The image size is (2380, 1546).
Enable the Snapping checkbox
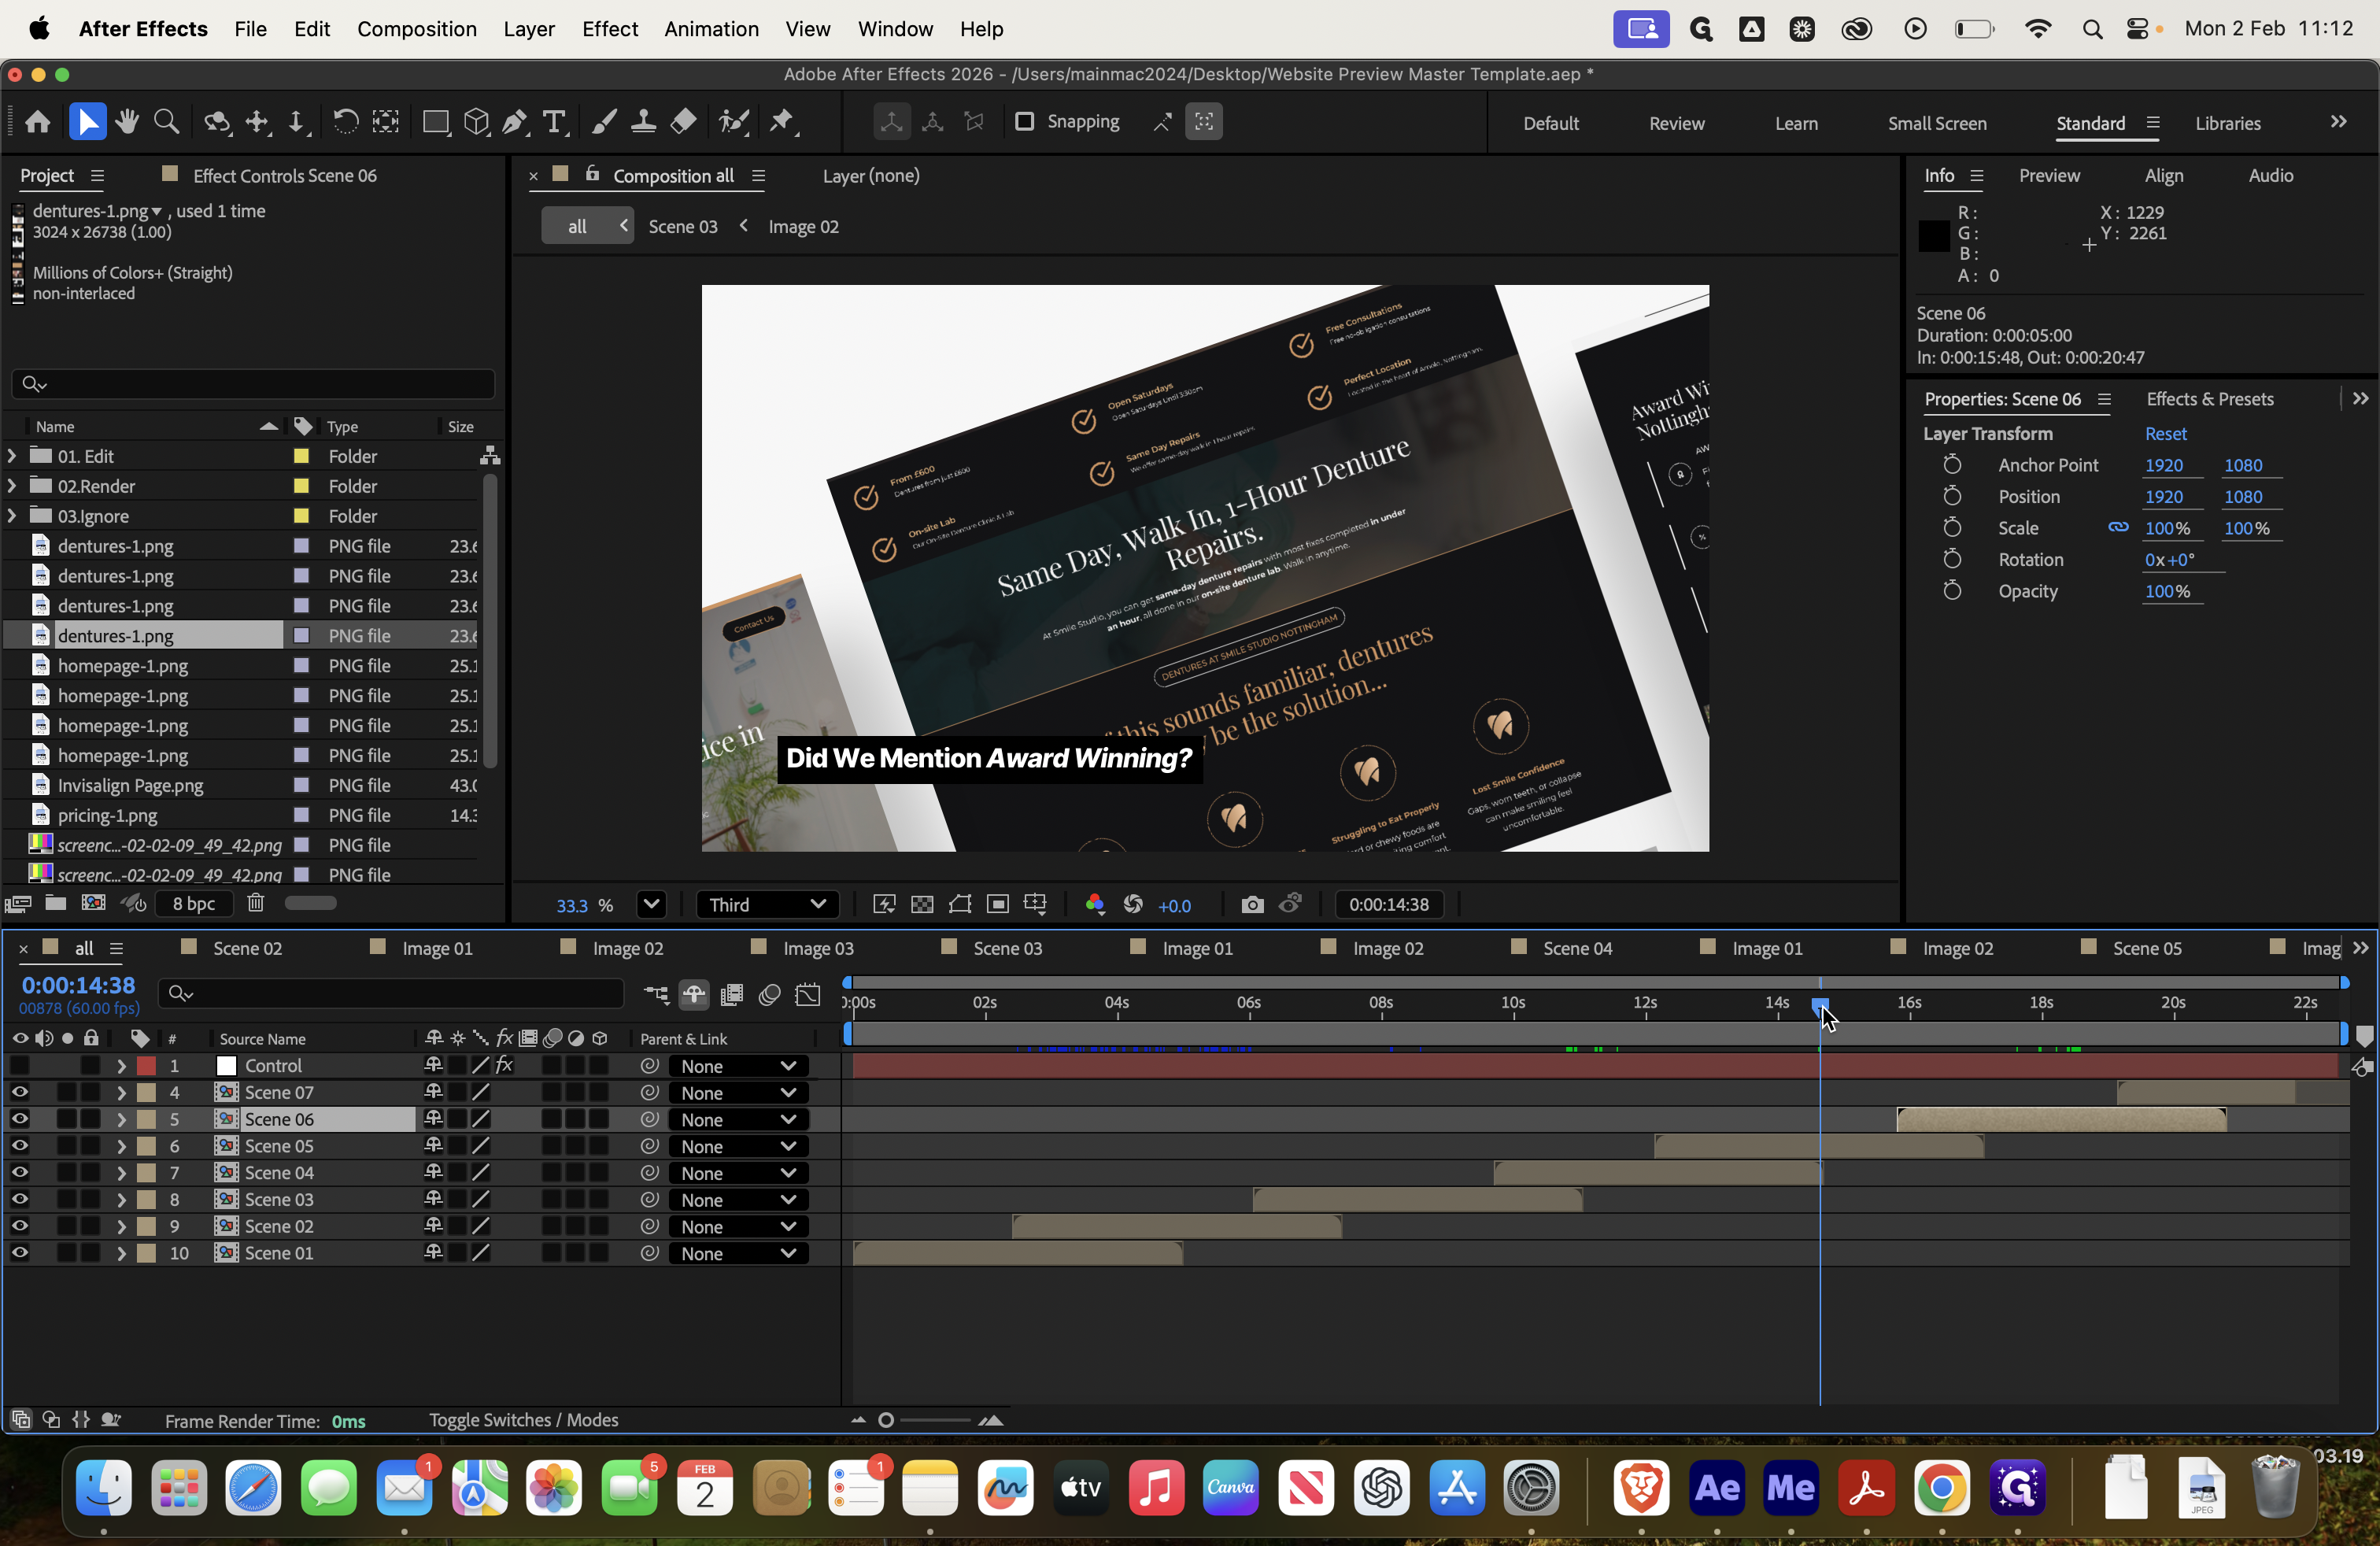click(x=1024, y=122)
